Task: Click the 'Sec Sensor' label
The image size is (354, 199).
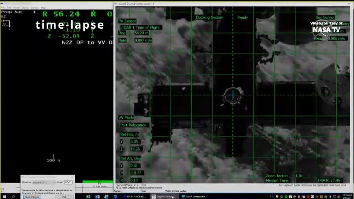Action: [x=325, y=17]
